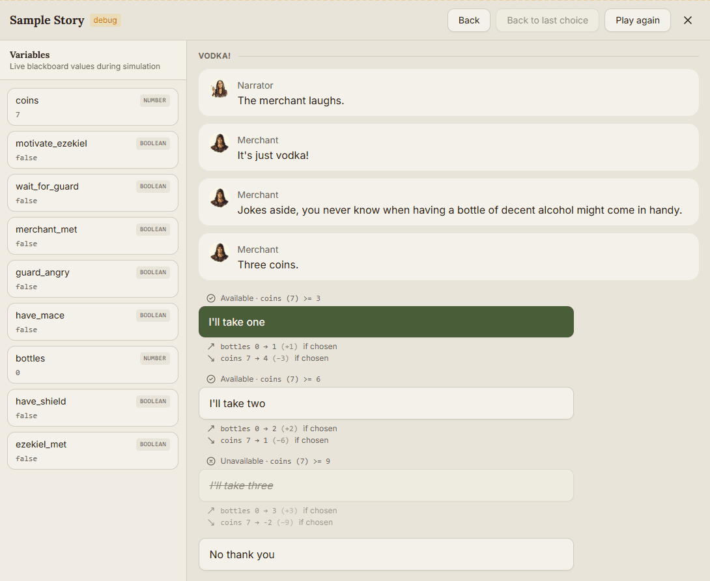The height and width of the screenshot is (581, 710).
Task: Click the struck-through "I'll take three" option
Action: coord(386,485)
